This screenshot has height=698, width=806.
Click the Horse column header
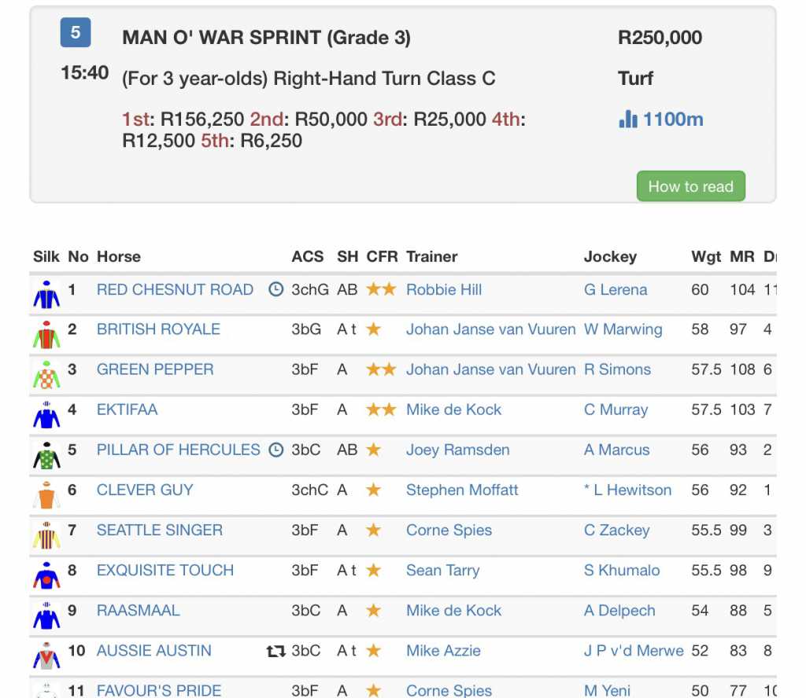(x=118, y=256)
